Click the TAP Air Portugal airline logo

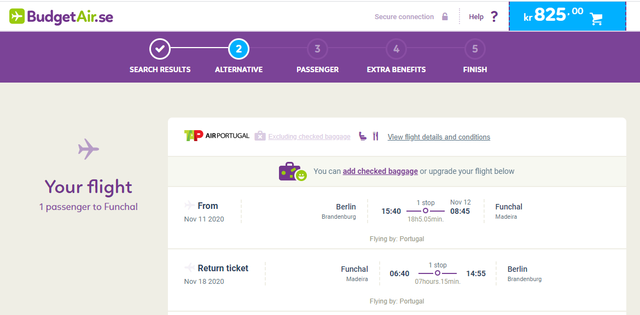[217, 136]
